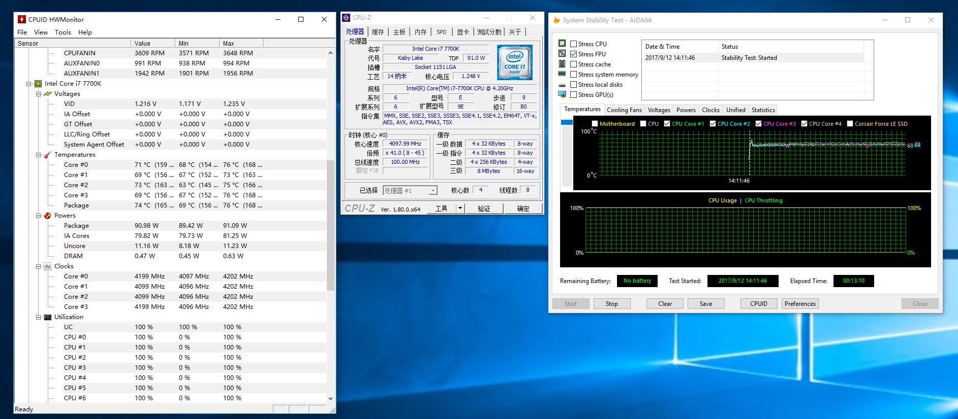Viewport: 958px width, 419px height.
Task: Click the Clocks waveform icon
Action: pos(48,266)
